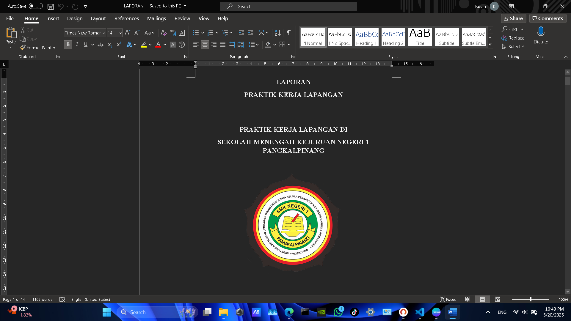
Task: Click the proofing errors status icon
Action: click(x=62, y=299)
